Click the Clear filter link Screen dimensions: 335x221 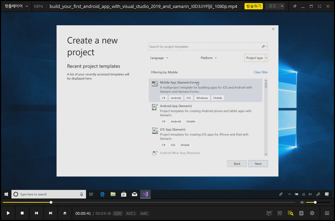click(261, 72)
